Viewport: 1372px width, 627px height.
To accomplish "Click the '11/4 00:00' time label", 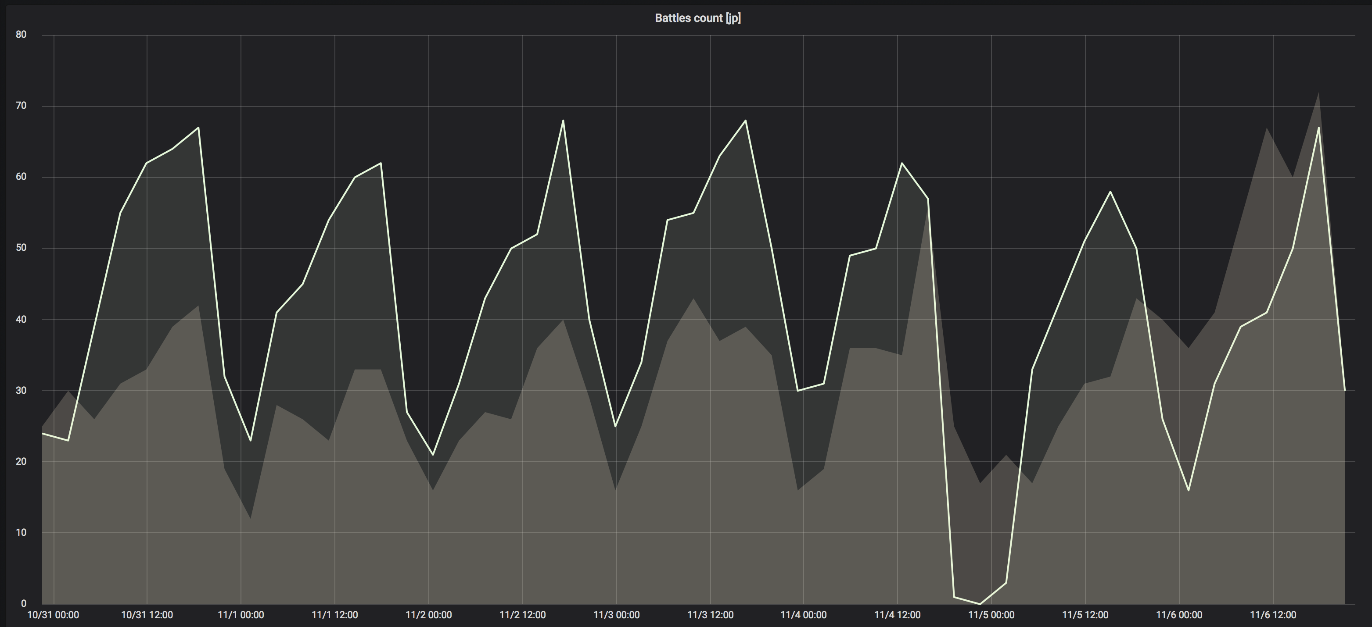I will [804, 615].
